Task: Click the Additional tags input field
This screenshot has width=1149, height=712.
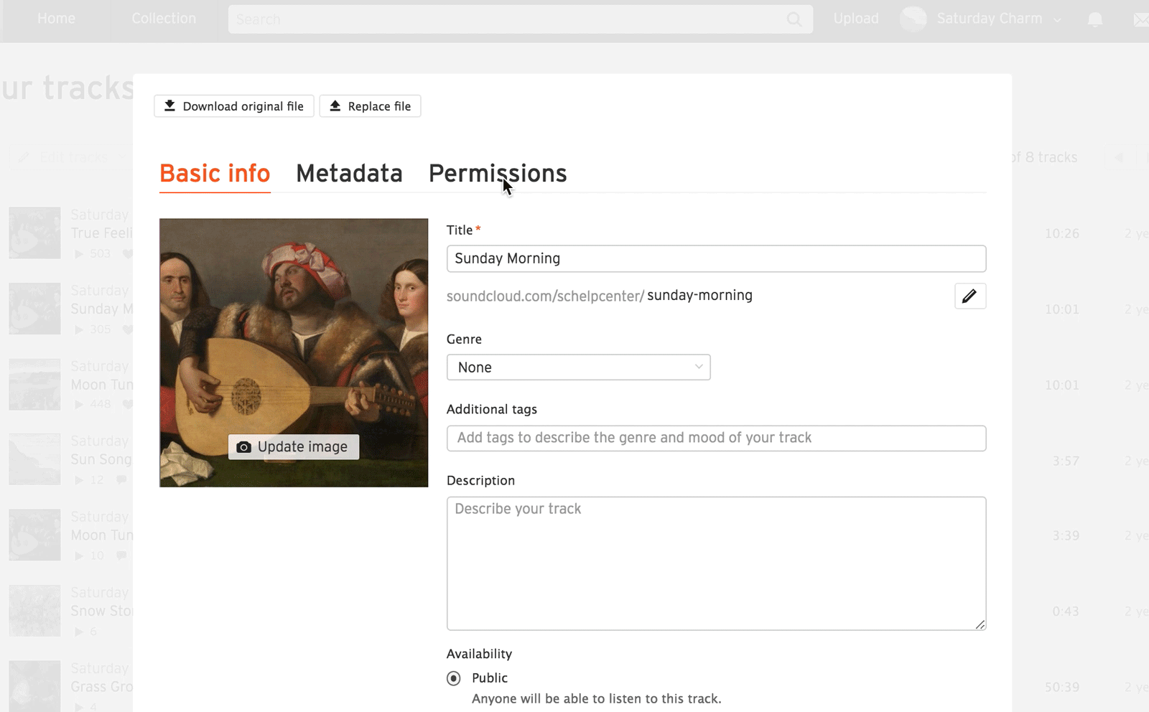Action: [716, 438]
